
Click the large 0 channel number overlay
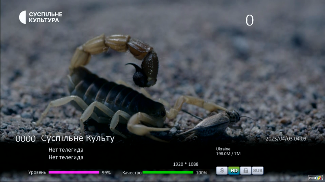point(249,20)
